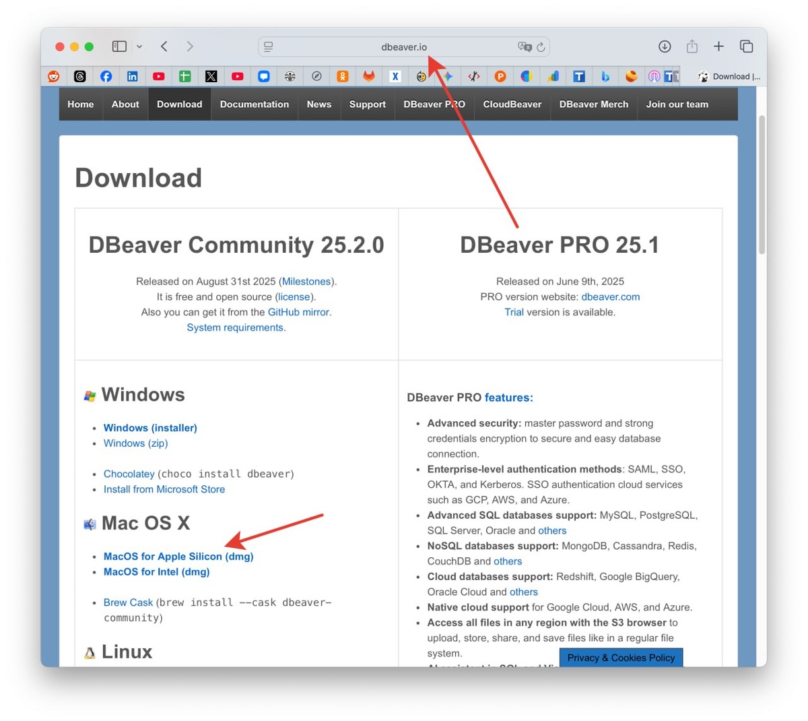808x721 pixels.
Task: Open the sidebar dropdown chevron
Action: (139, 46)
